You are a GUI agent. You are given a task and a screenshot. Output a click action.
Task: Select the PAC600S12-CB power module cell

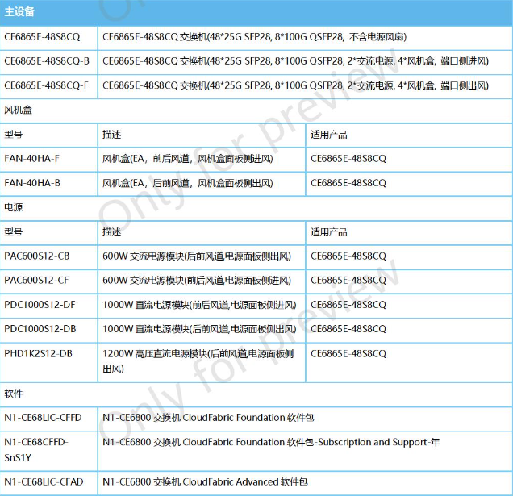(x=37, y=256)
